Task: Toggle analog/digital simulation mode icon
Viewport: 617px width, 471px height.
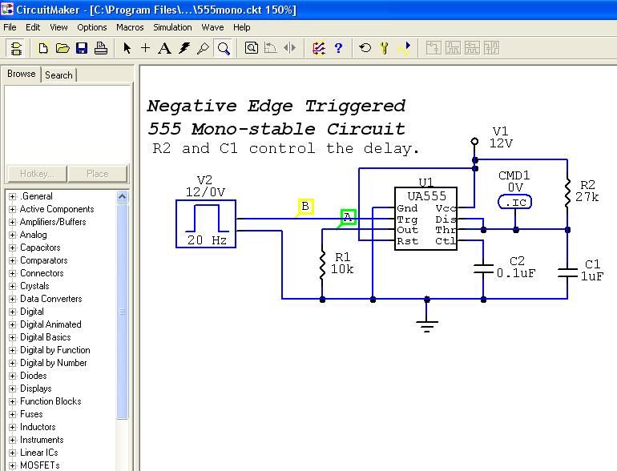Action: click(319, 48)
